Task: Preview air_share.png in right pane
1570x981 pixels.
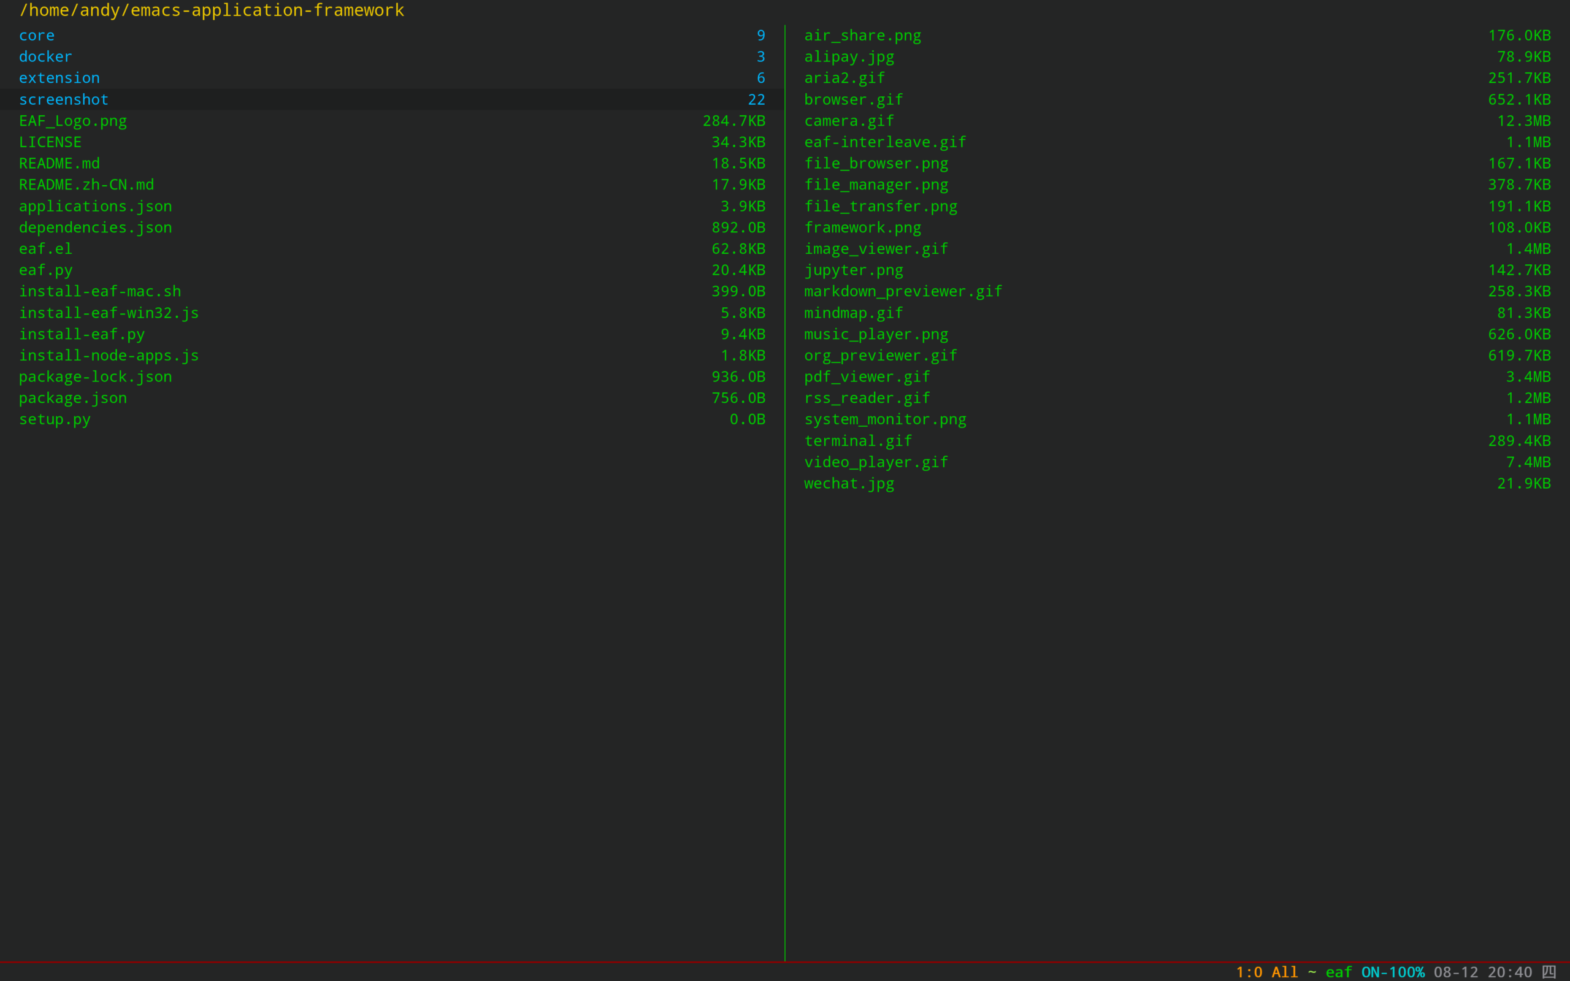Action: (x=862, y=36)
